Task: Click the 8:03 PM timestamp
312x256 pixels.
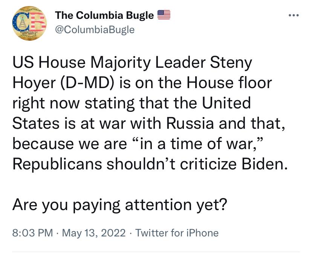Action: tap(33, 233)
